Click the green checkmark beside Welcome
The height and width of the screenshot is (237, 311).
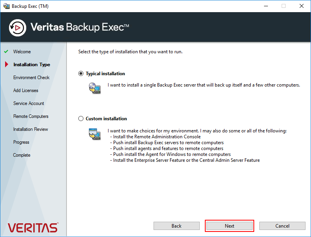point(6,52)
